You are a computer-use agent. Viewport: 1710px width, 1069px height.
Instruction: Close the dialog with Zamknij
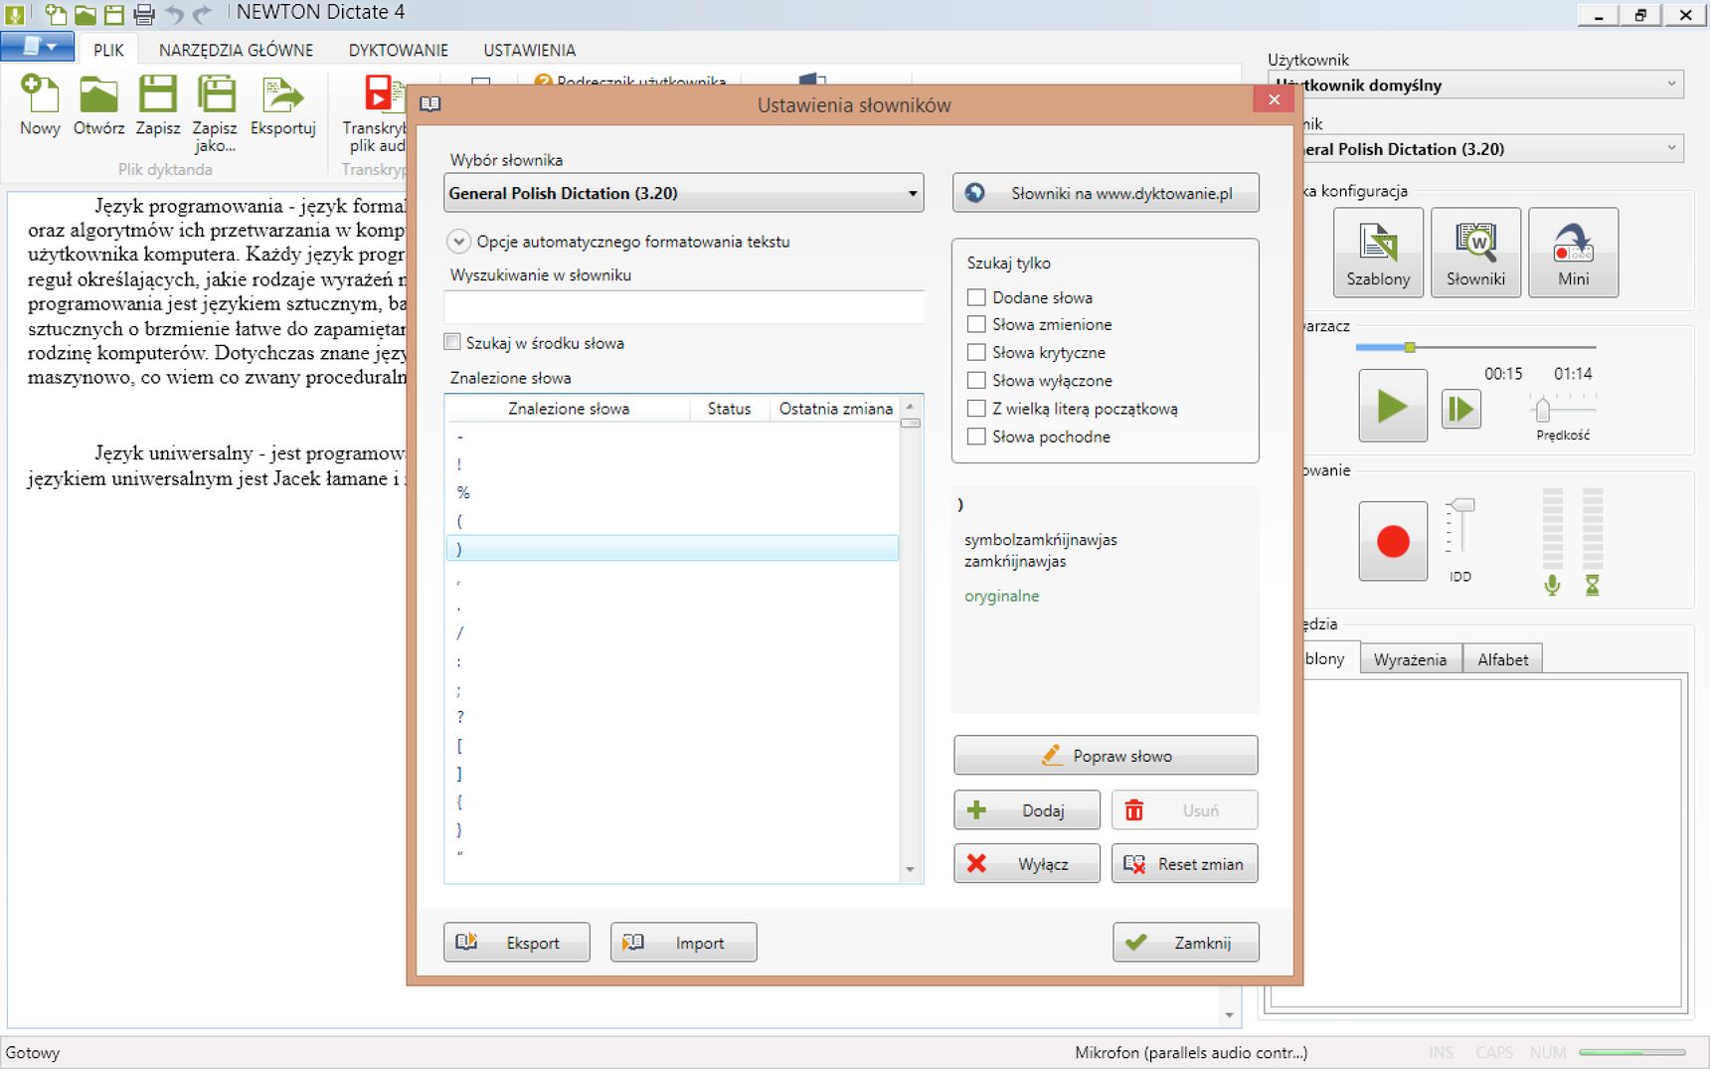1186,943
